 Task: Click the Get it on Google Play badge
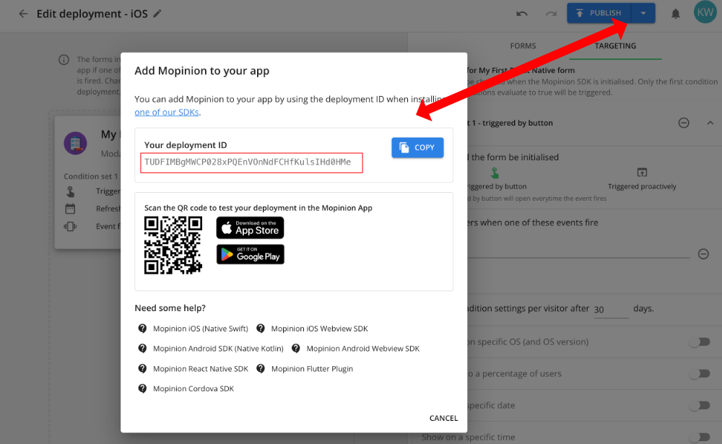[250, 253]
